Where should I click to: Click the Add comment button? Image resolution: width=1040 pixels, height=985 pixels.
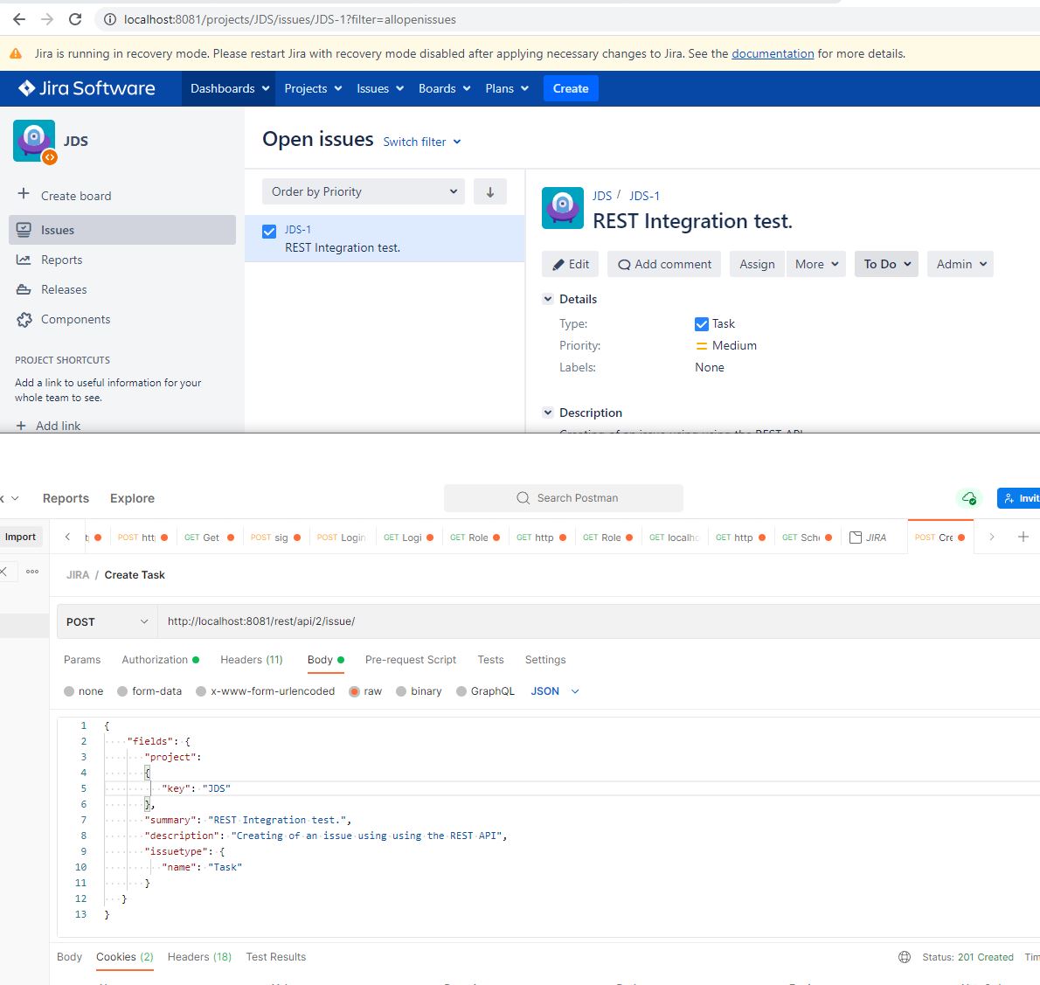(x=664, y=264)
